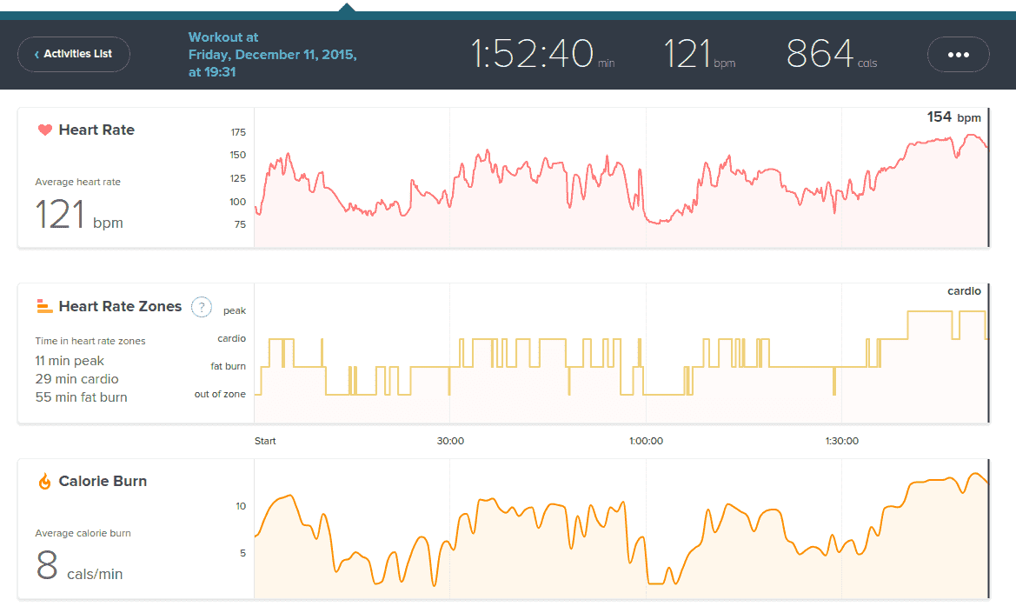Viewport: 1016px width, 613px height.
Task: Click the workout date Friday, December 11, 2015
Action: click(x=272, y=54)
